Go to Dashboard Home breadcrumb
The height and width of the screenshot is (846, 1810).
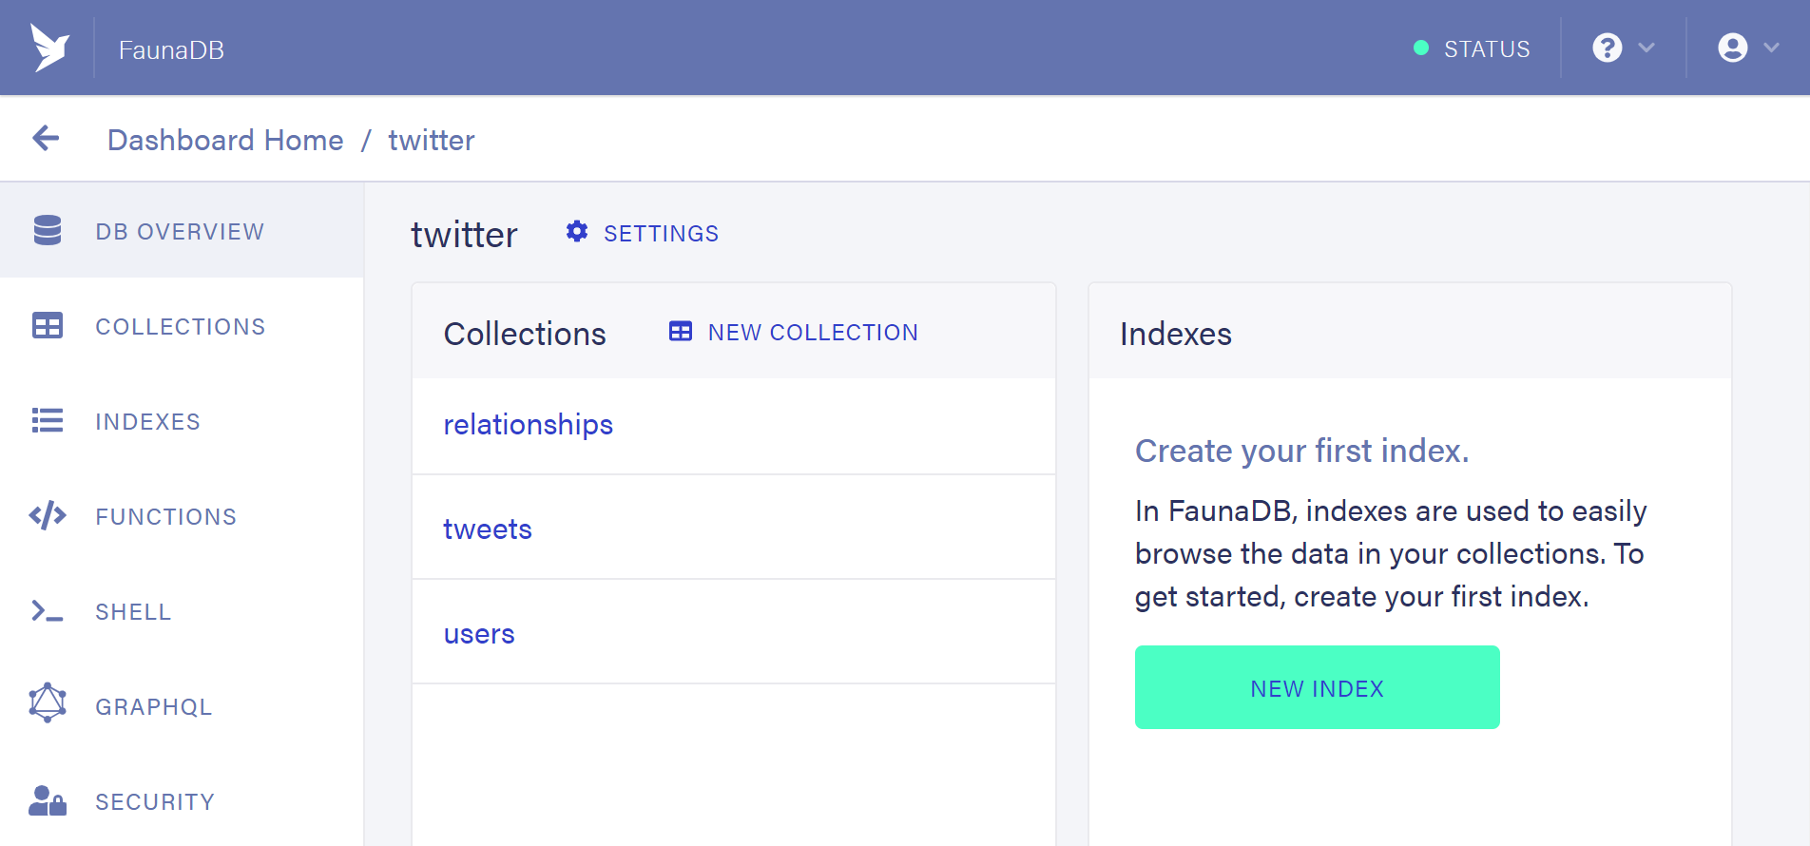tap(225, 140)
